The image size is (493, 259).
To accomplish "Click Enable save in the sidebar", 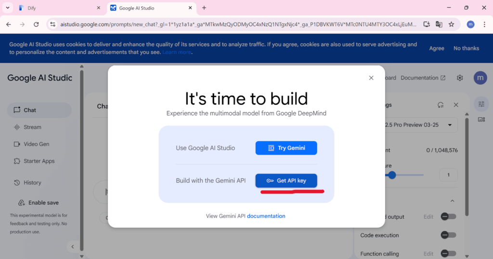I will (39, 203).
